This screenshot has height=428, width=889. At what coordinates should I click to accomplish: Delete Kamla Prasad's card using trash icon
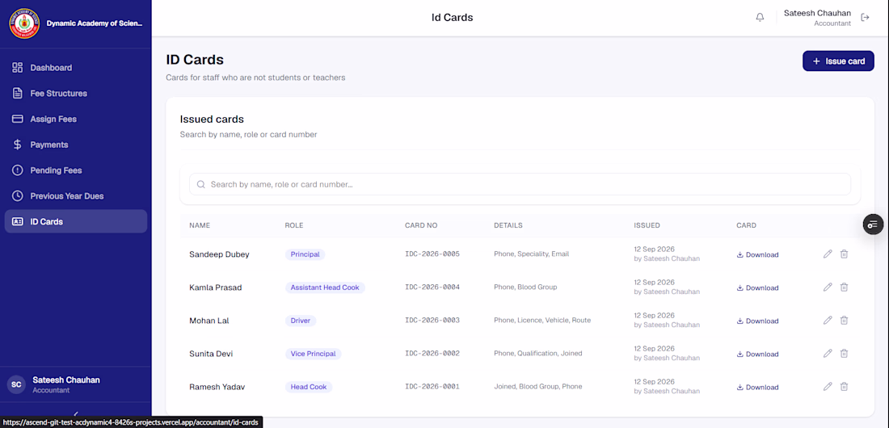(x=844, y=287)
